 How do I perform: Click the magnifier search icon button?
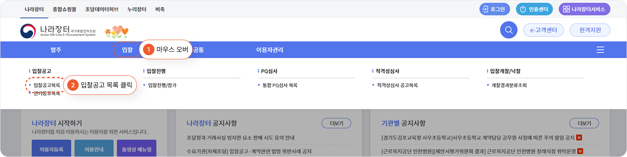coord(509,30)
